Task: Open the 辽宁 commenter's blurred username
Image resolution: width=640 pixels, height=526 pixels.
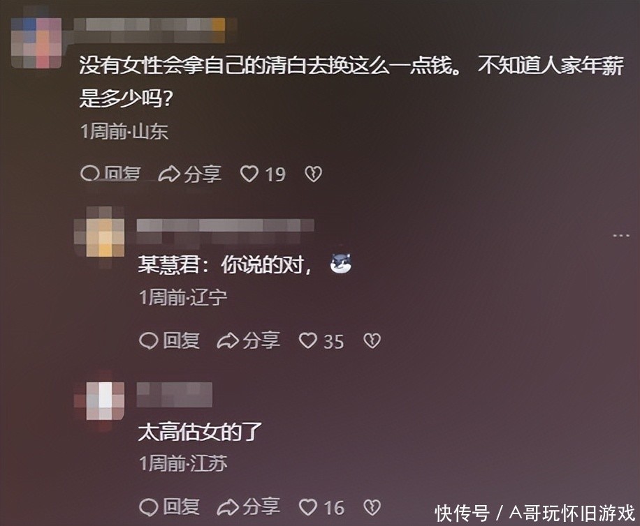Action: tap(225, 227)
